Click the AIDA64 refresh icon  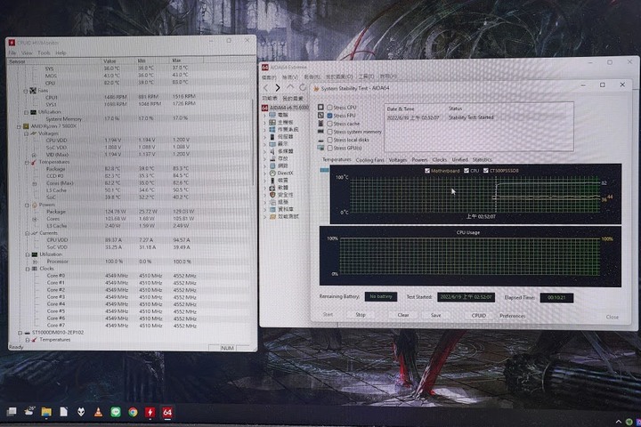(303, 87)
